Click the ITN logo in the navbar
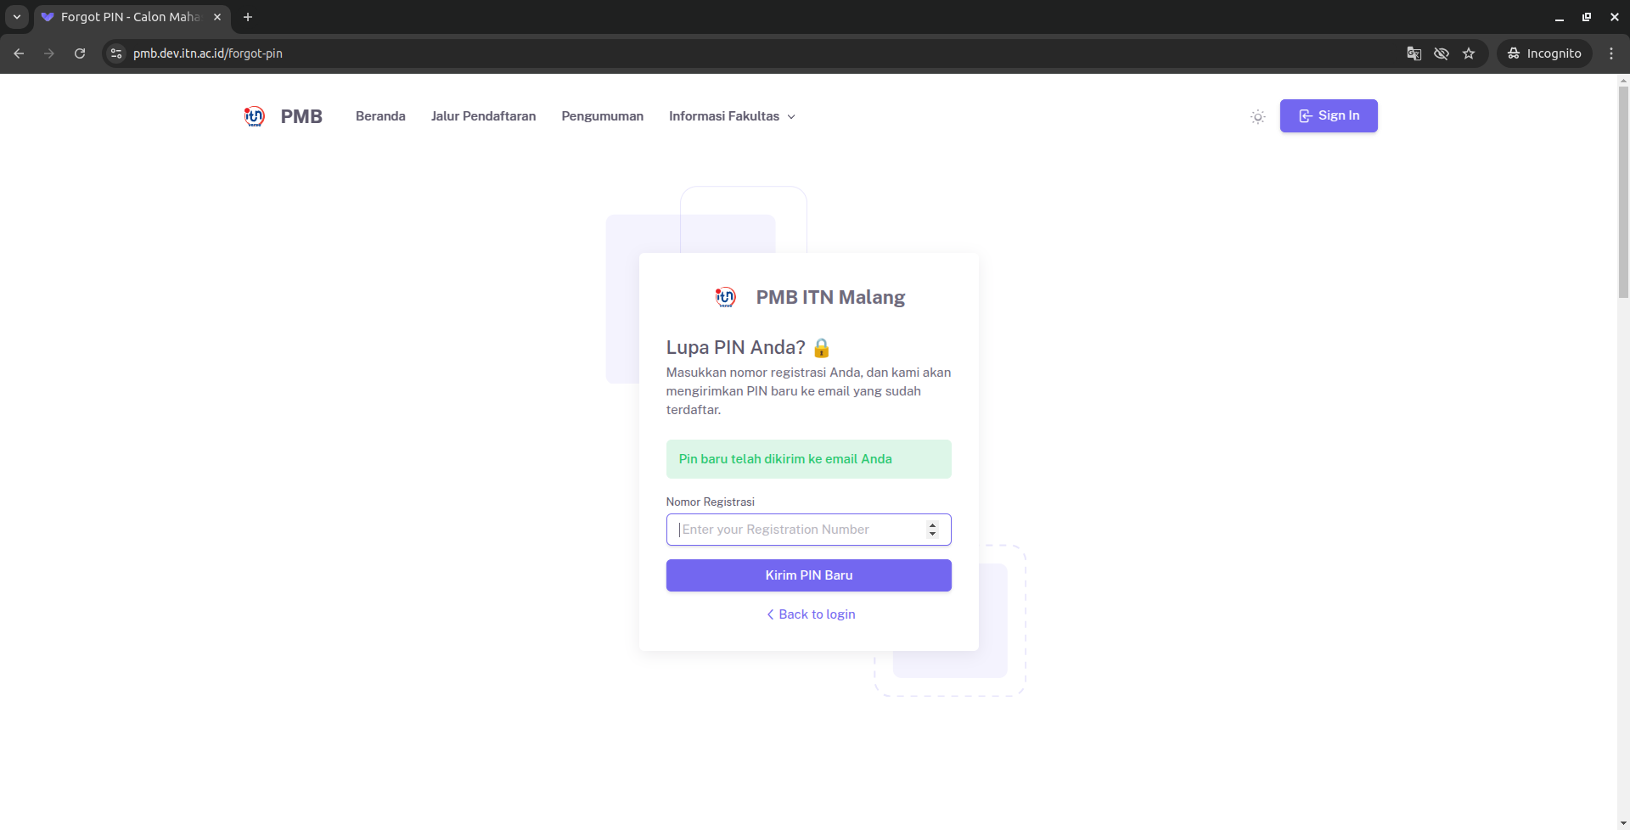The height and width of the screenshot is (830, 1630). 254,116
